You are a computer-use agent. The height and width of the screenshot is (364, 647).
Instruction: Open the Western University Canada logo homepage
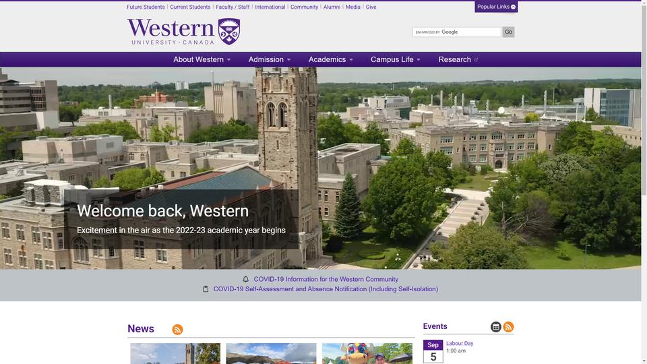pyautogui.click(x=183, y=32)
